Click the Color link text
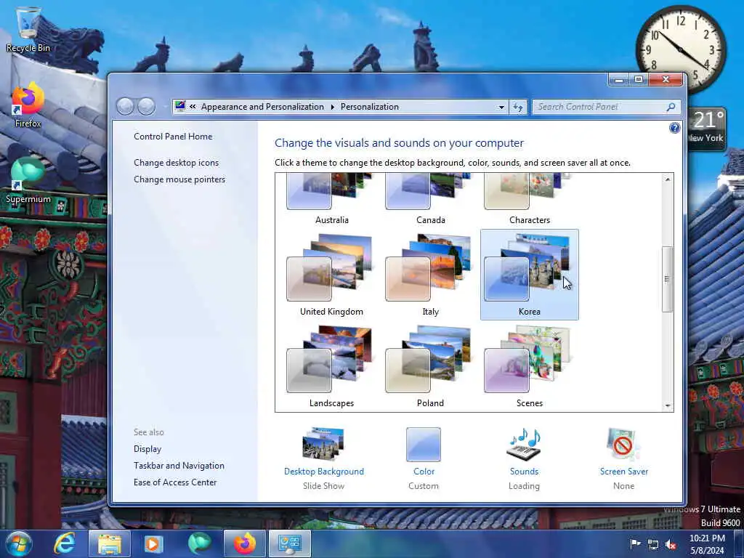 [424, 471]
